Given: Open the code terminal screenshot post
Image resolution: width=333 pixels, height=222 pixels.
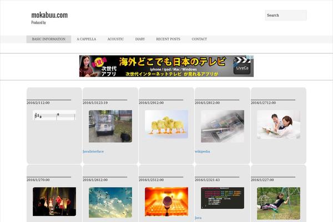Looking at the screenshot, I should [x=223, y=198].
